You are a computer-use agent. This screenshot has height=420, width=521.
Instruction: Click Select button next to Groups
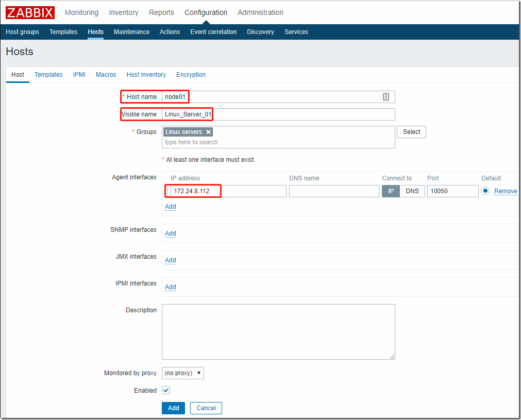tap(411, 132)
